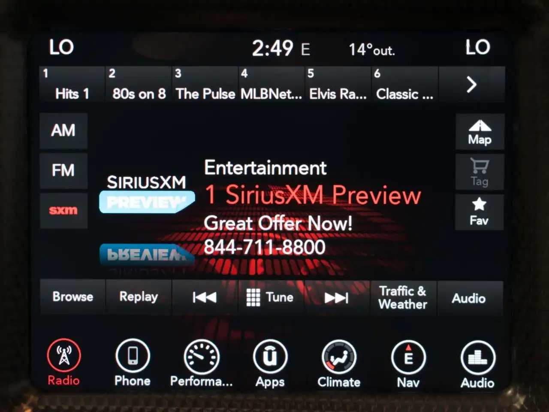
Task: Skip to next channel
Action: (337, 298)
